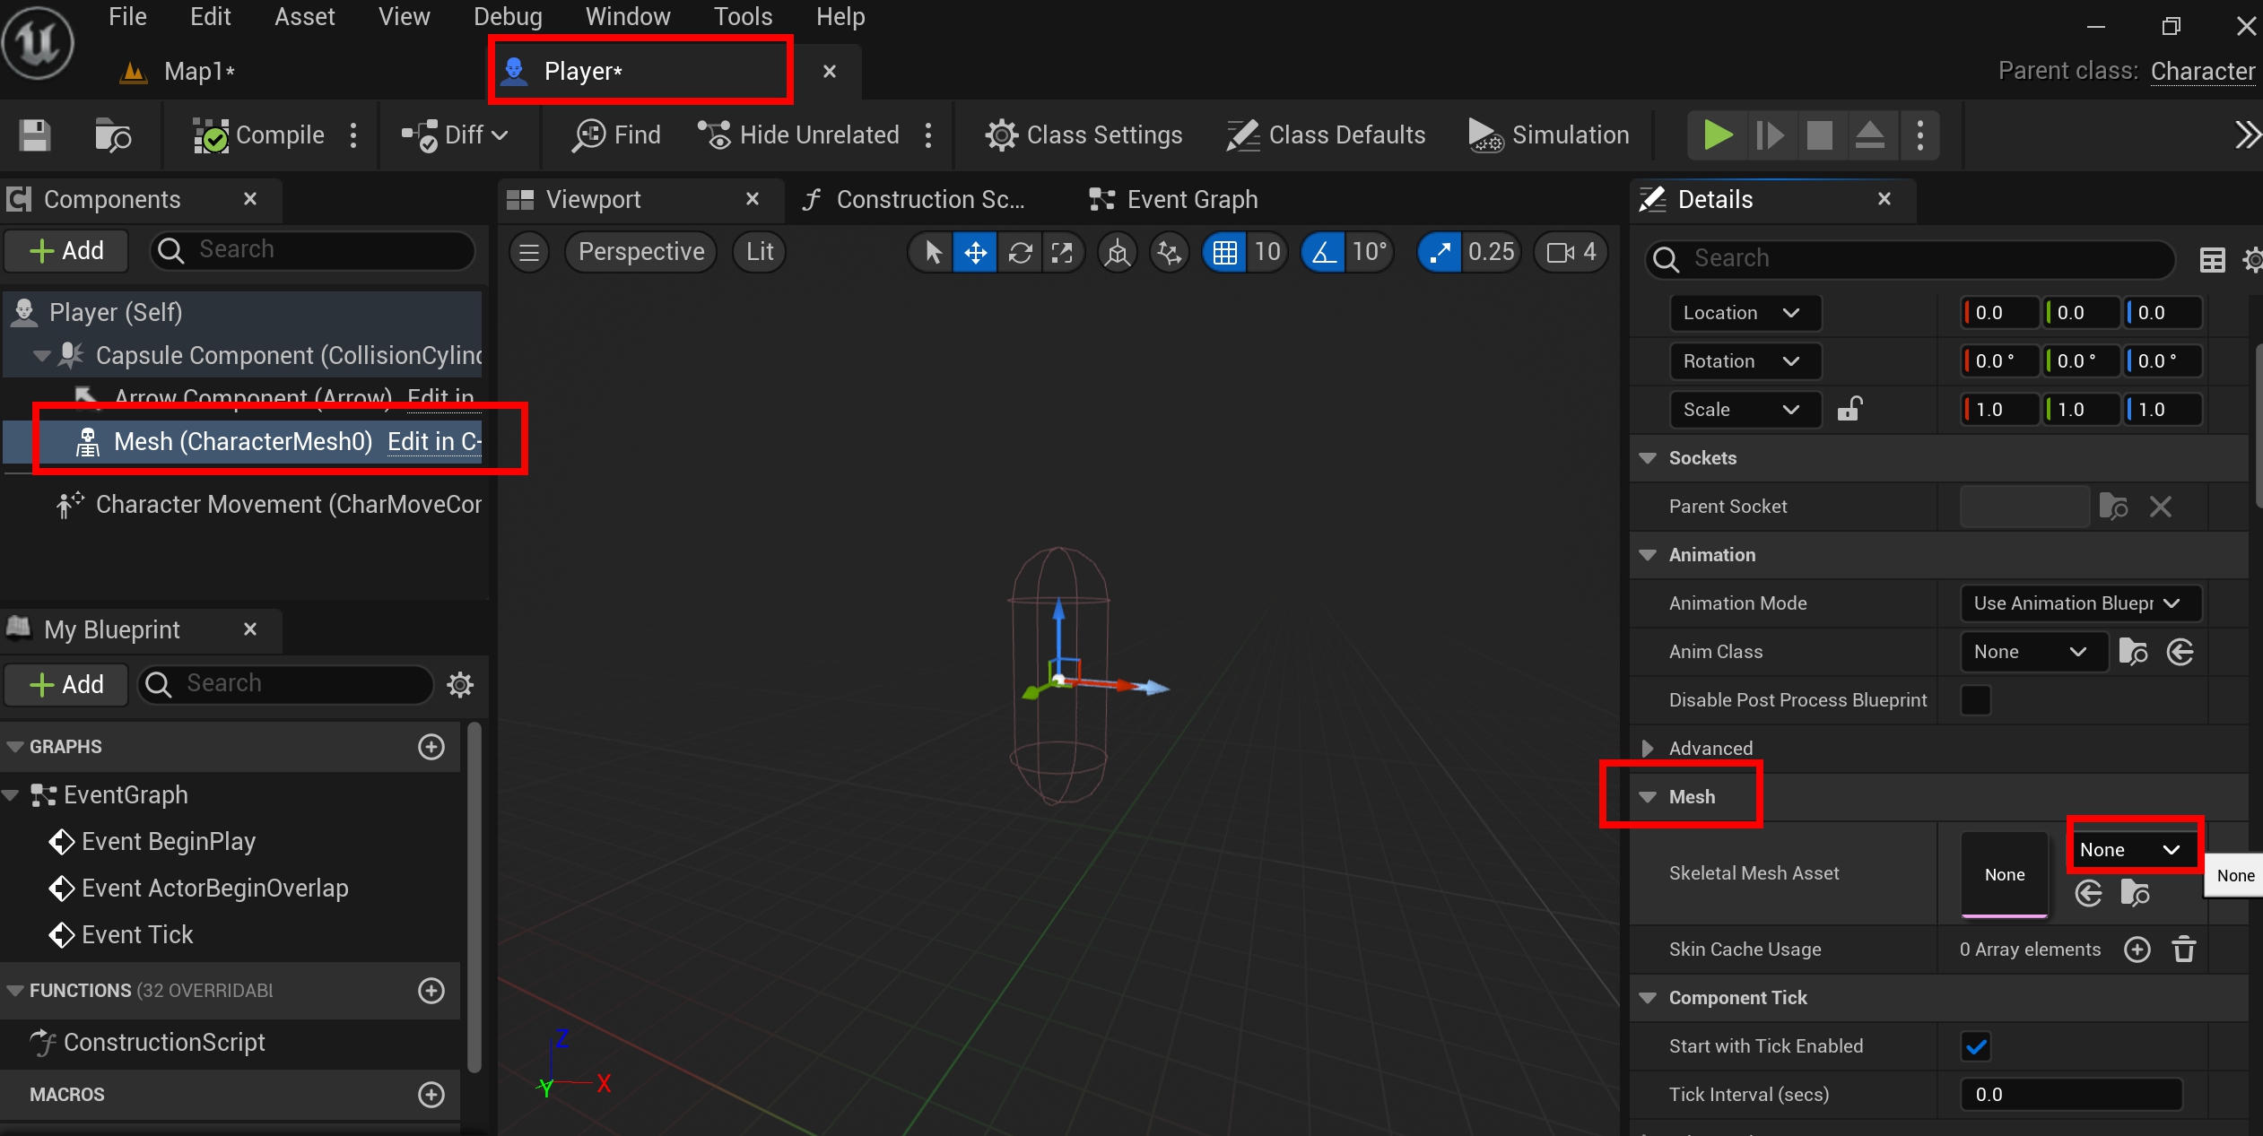The width and height of the screenshot is (2263, 1136).
Task: Open Class Settings
Action: point(1084,135)
